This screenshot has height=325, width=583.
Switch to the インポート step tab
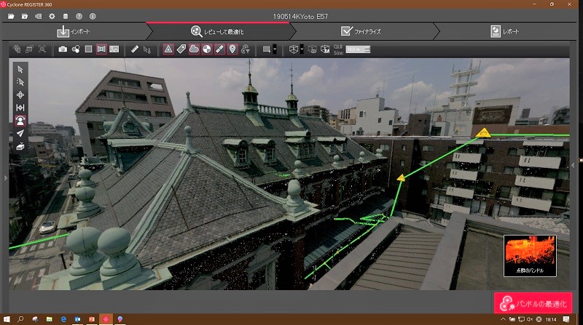[x=74, y=31]
